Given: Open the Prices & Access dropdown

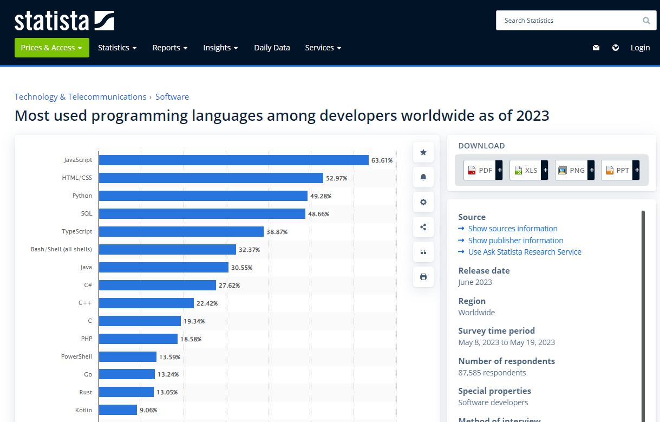Looking at the screenshot, I should (x=52, y=48).
